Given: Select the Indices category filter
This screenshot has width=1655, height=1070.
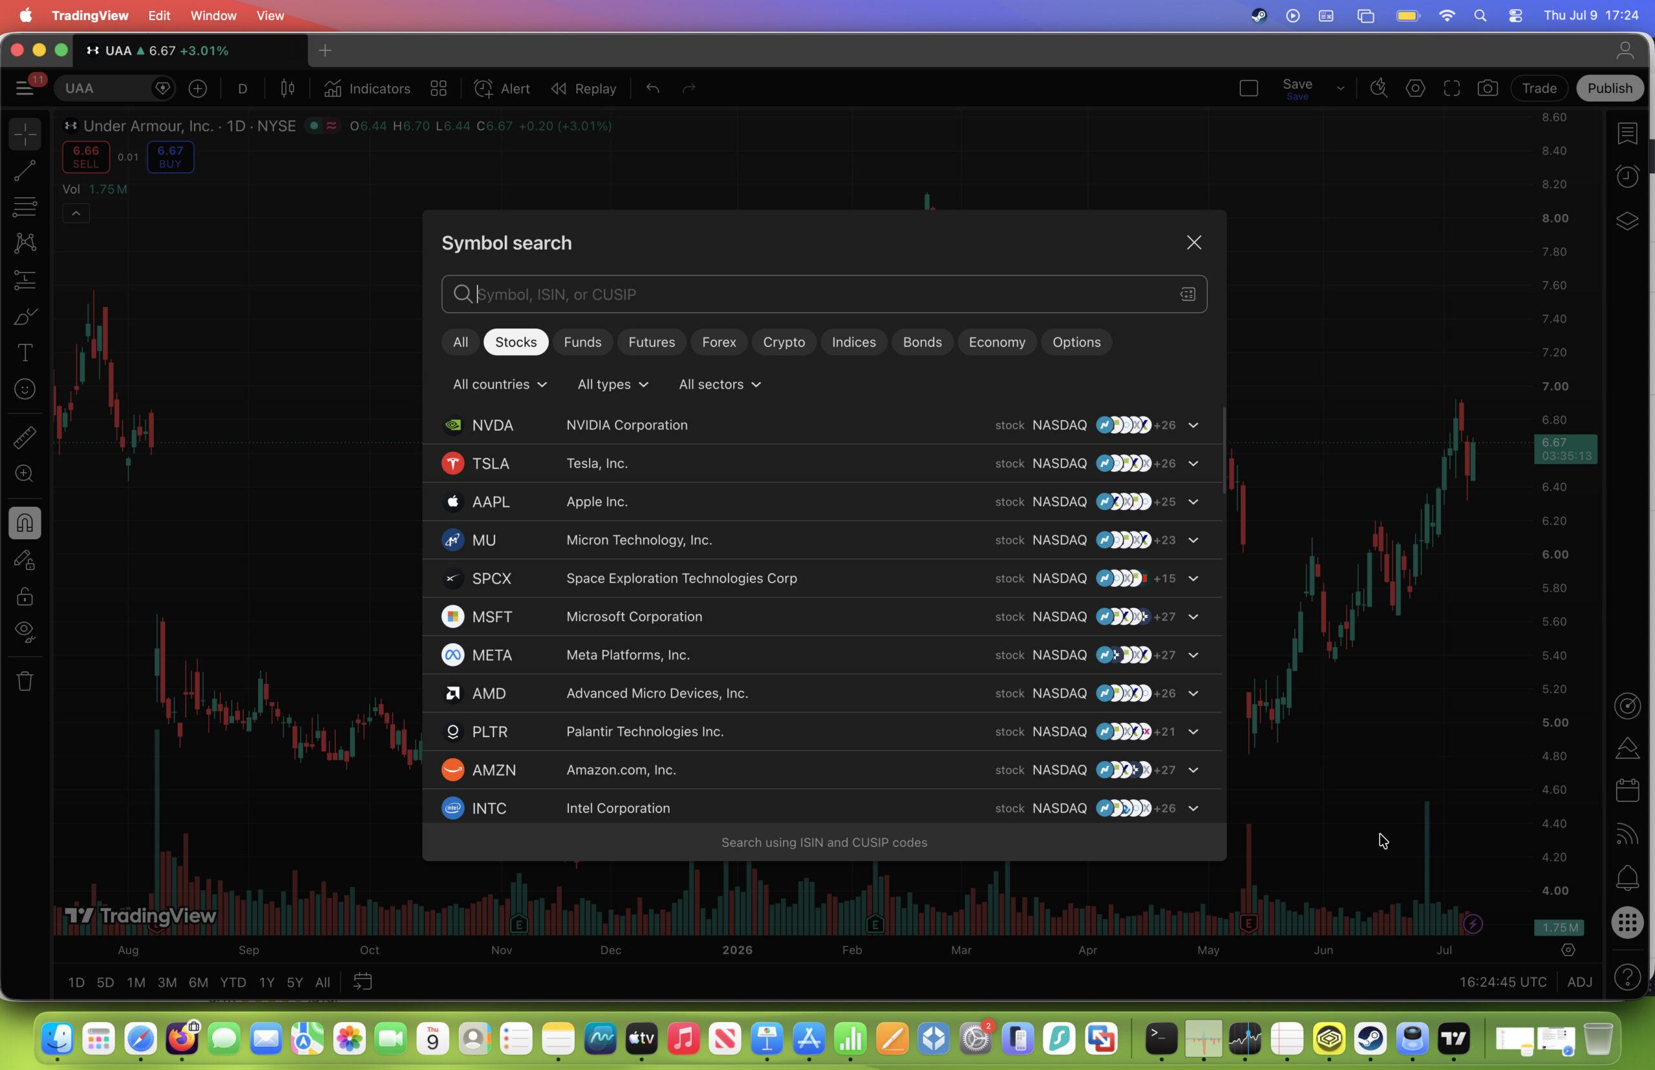Looking at the screenshot, I should (x=853, y=342).
